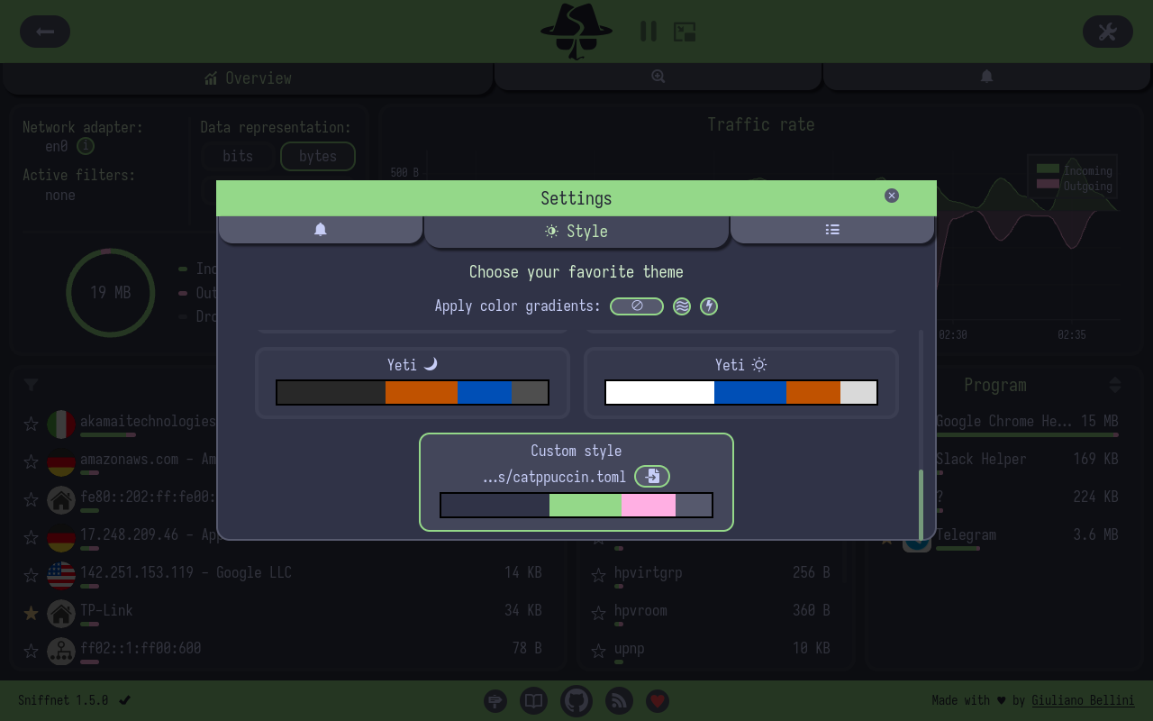This screenshot has width=1153, height=721.
Task: Open the news feed footer icon
Action: (619, 700)
